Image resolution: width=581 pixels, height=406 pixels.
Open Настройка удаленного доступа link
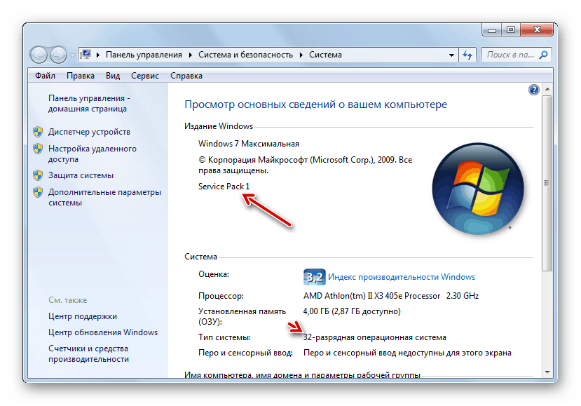[93, 154]
